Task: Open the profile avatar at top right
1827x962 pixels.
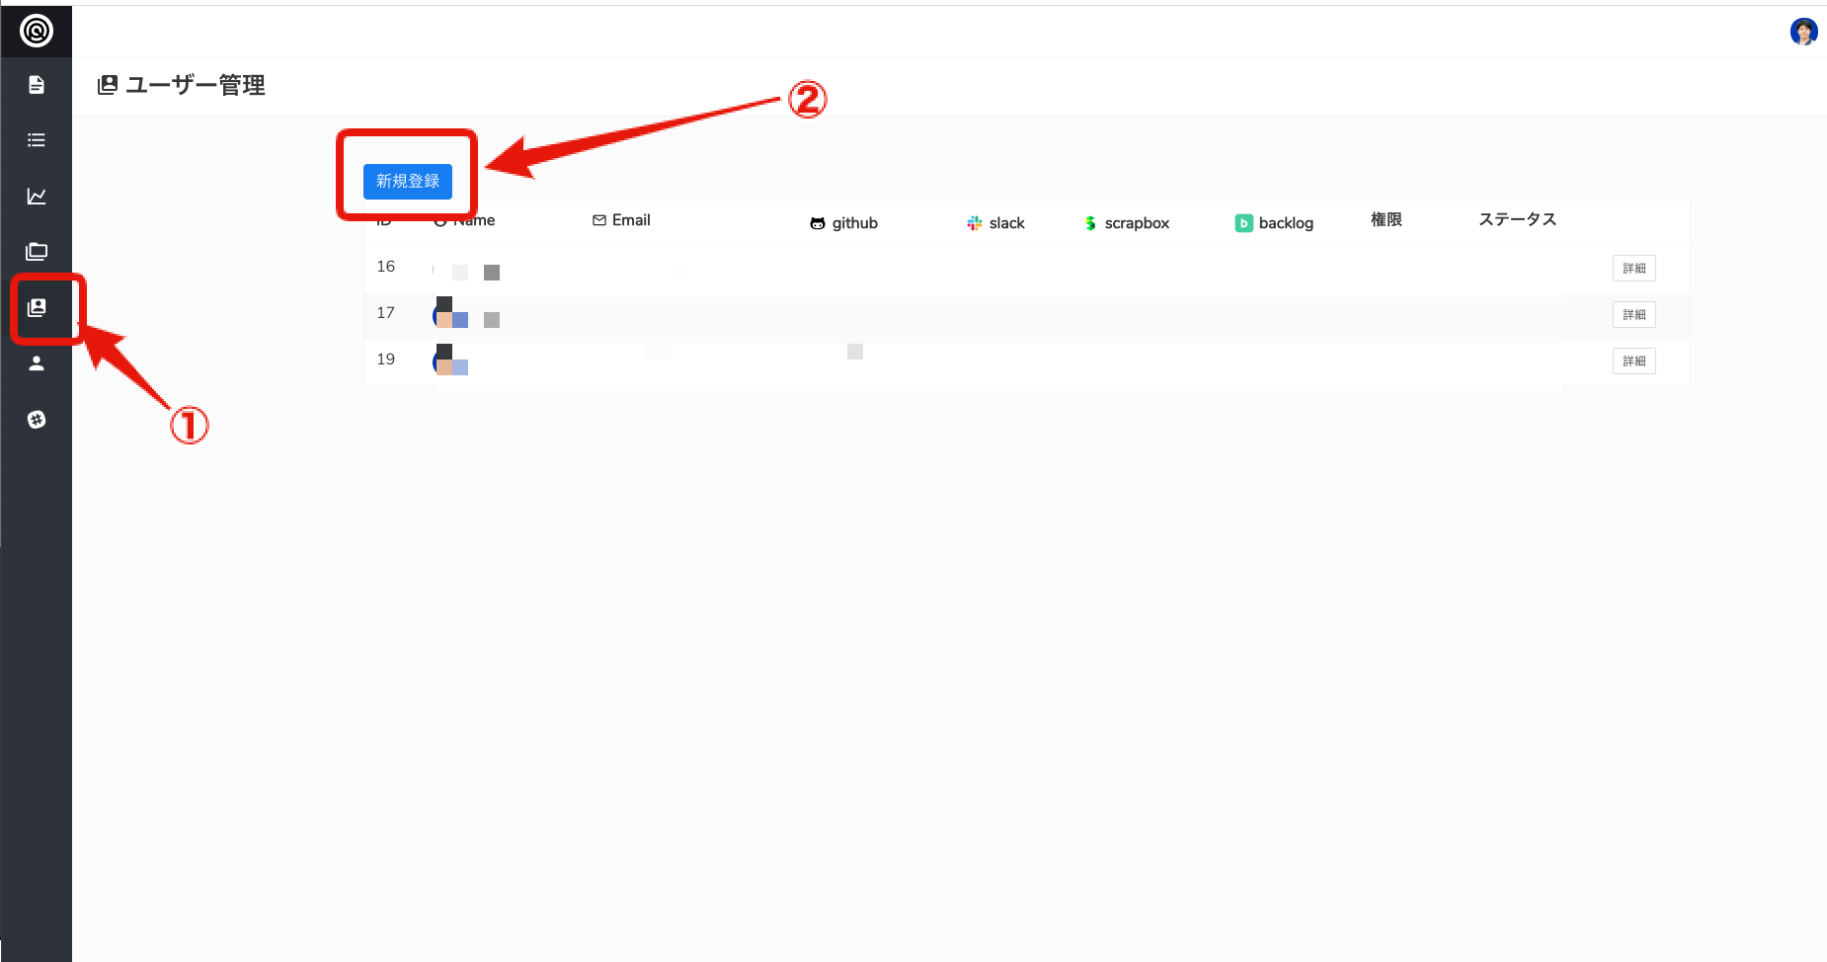Action: click(x=1804, y=32)
